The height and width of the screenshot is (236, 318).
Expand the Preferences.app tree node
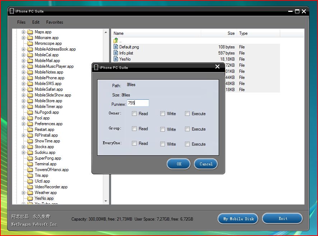[x=24, y=124]
